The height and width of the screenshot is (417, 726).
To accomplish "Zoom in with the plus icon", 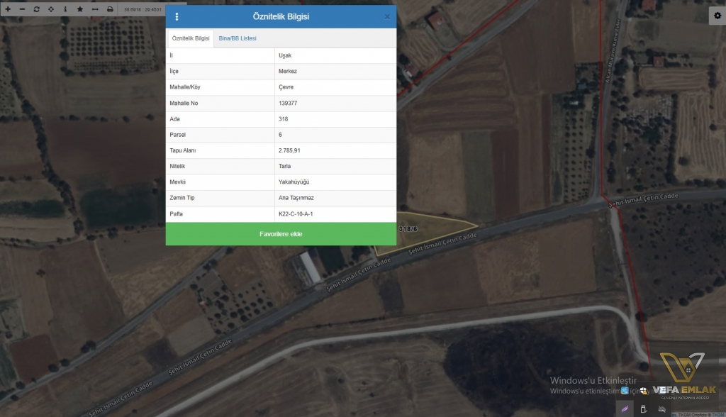I will pos(8,9).
